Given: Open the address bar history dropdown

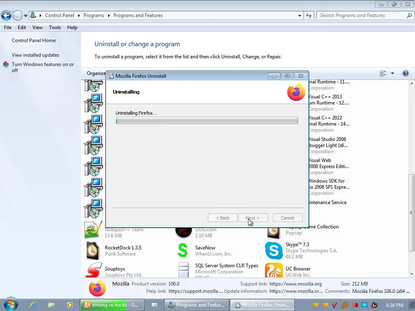Looking at the screenshot, I should coord(299,16).
